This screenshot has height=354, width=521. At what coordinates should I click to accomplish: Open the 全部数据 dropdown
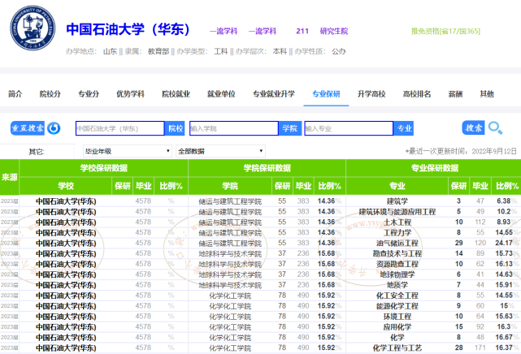[220, 151]
